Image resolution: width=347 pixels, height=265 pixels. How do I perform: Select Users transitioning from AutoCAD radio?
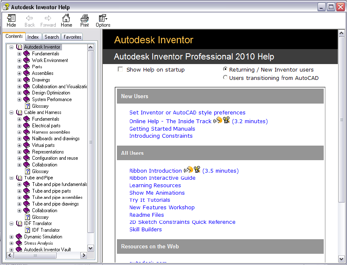pyautogui.click(x=225, y=77)
